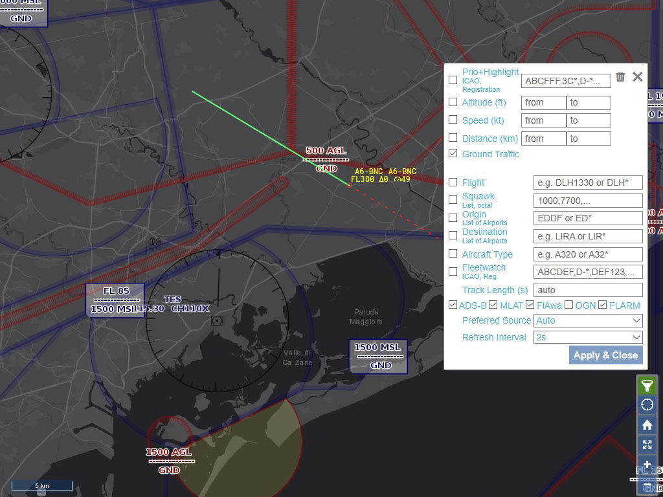This screenshot has width=663, height=497.
Task: Click the trash icon to clear filters
Action: coord(620,76)
